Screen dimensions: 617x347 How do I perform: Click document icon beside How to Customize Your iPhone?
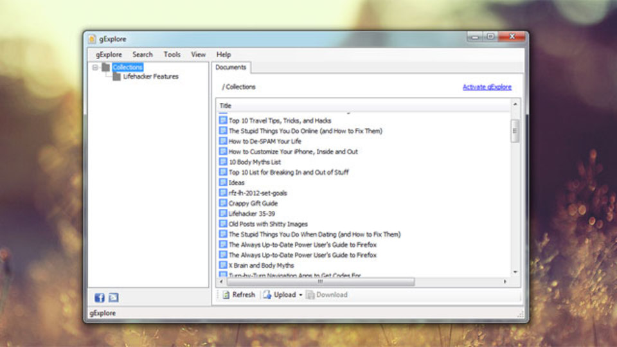(x=223, y=152)
